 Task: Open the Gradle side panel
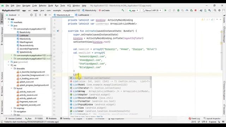click(x=224, y=19)
